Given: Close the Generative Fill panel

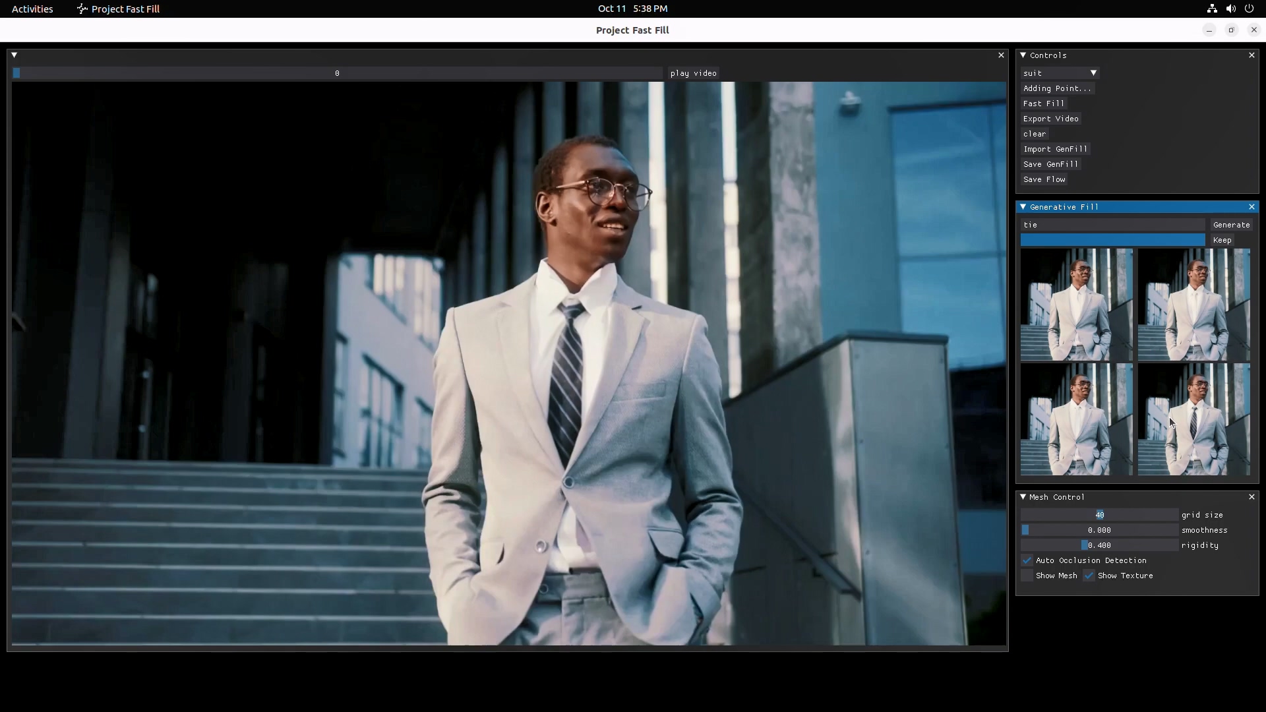Looking at the screenshot, I should (1251, 207).
